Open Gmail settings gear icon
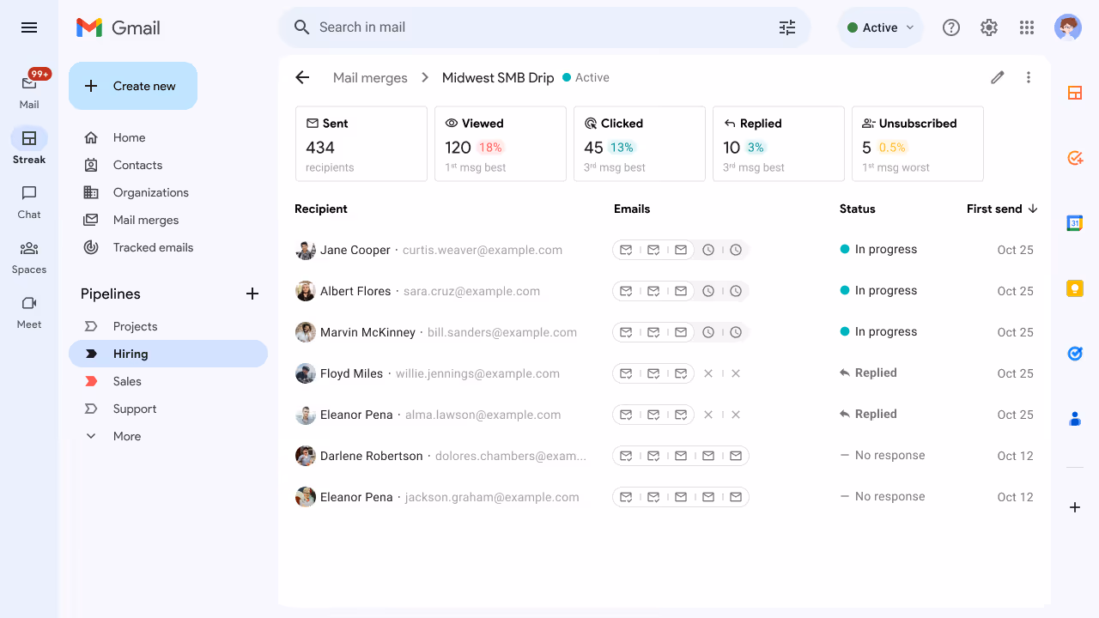Image resolution: width=1099 pixels, height=618 pixels. [x=989, y=27]
